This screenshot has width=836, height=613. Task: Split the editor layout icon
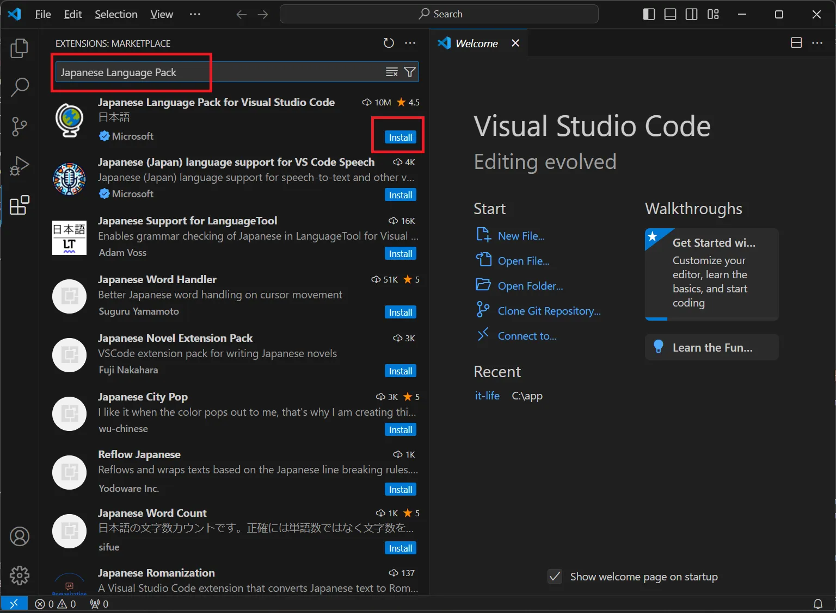(796, 42)
